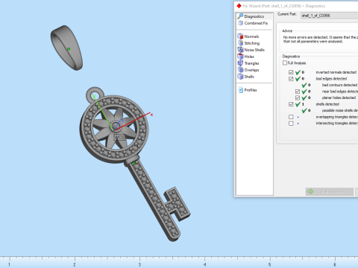The height and width of the screenshot is (268, 358).
Task: Click the 'possible noise shells' label
Action: click(340, 110)
